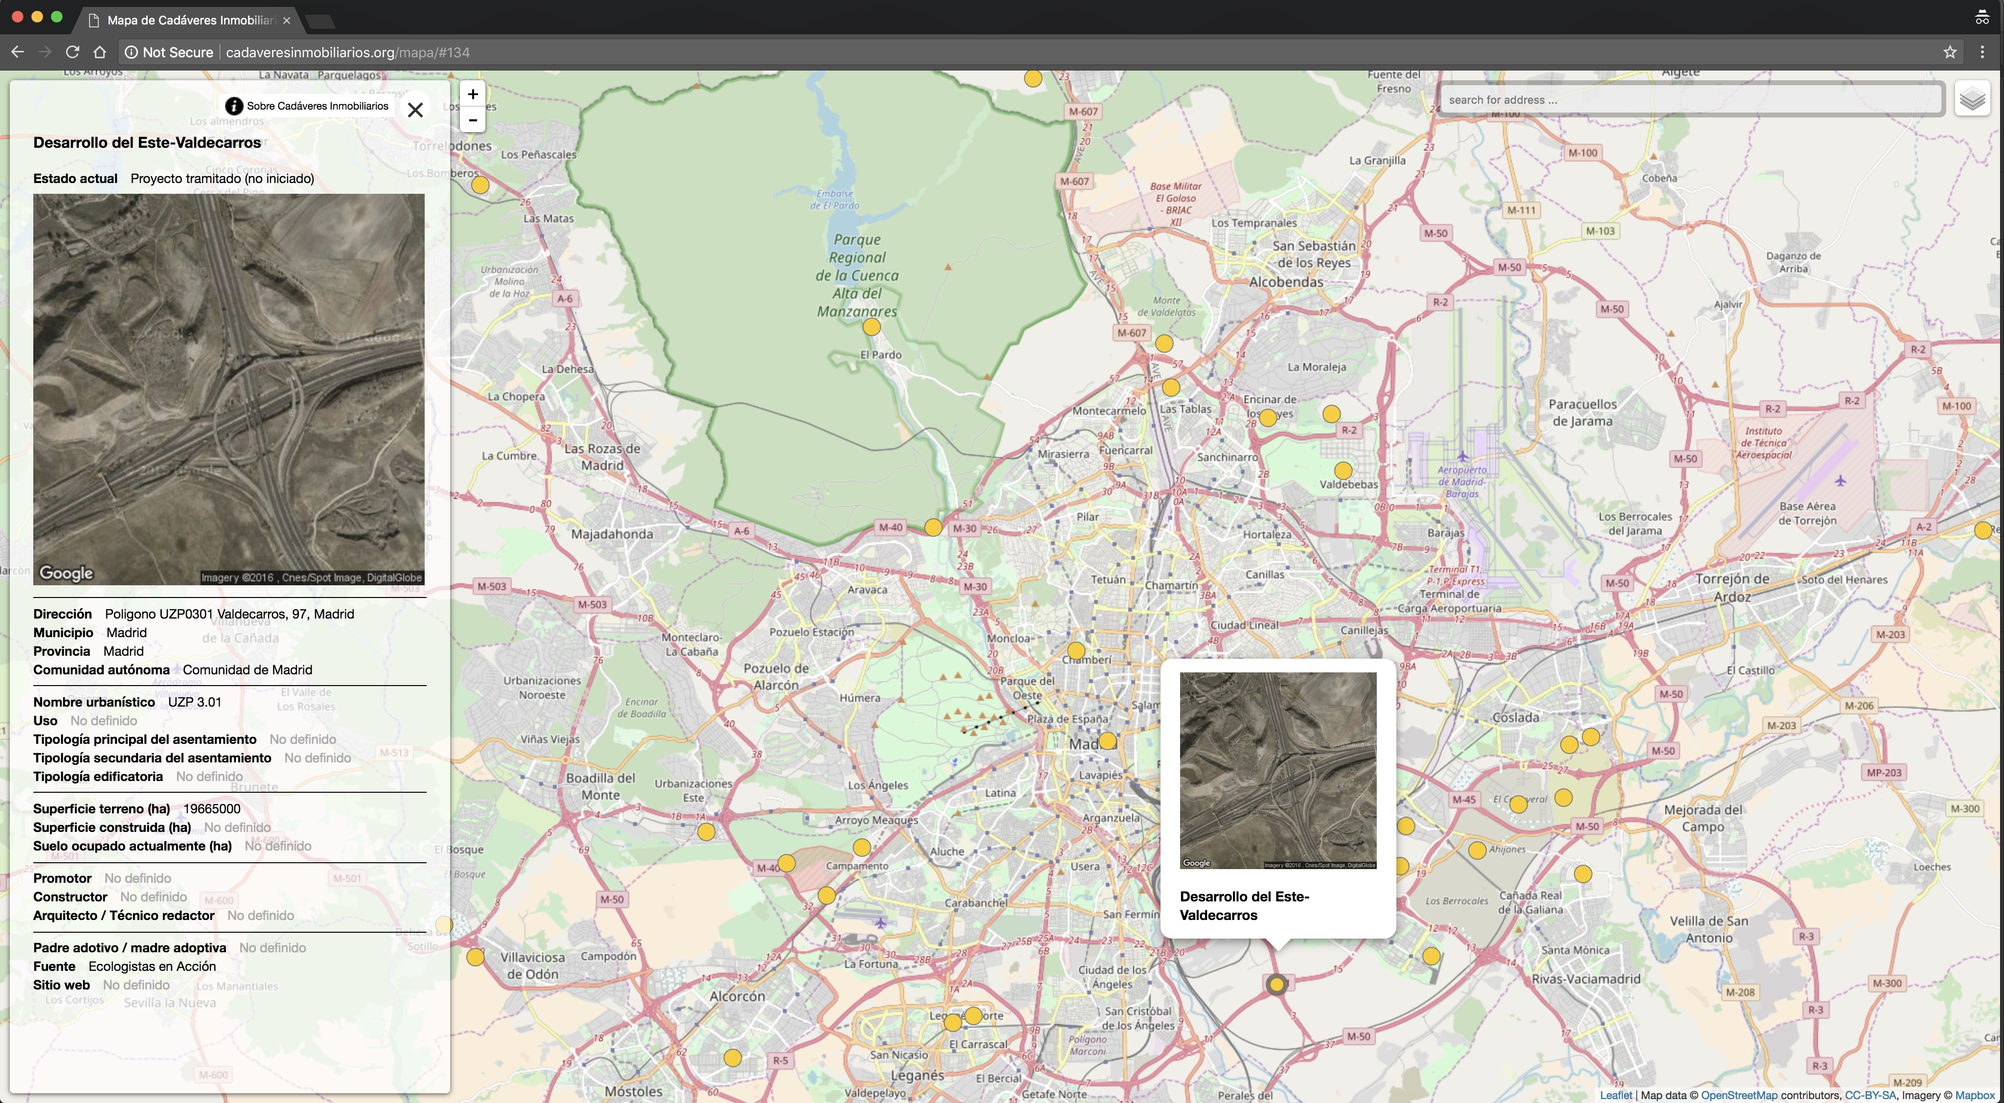The width and height of the screenshot is (2004, 1103).
Task: Zoom in on the map with plus button
Action: click(x=472, y=94)
